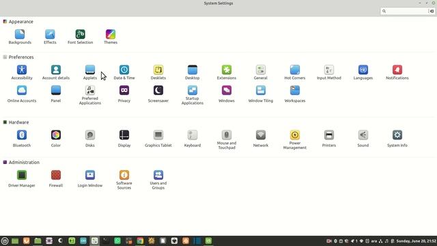437x246 pixels.
Task: Open Graphics Tablet settings
Action: point(158,138)
